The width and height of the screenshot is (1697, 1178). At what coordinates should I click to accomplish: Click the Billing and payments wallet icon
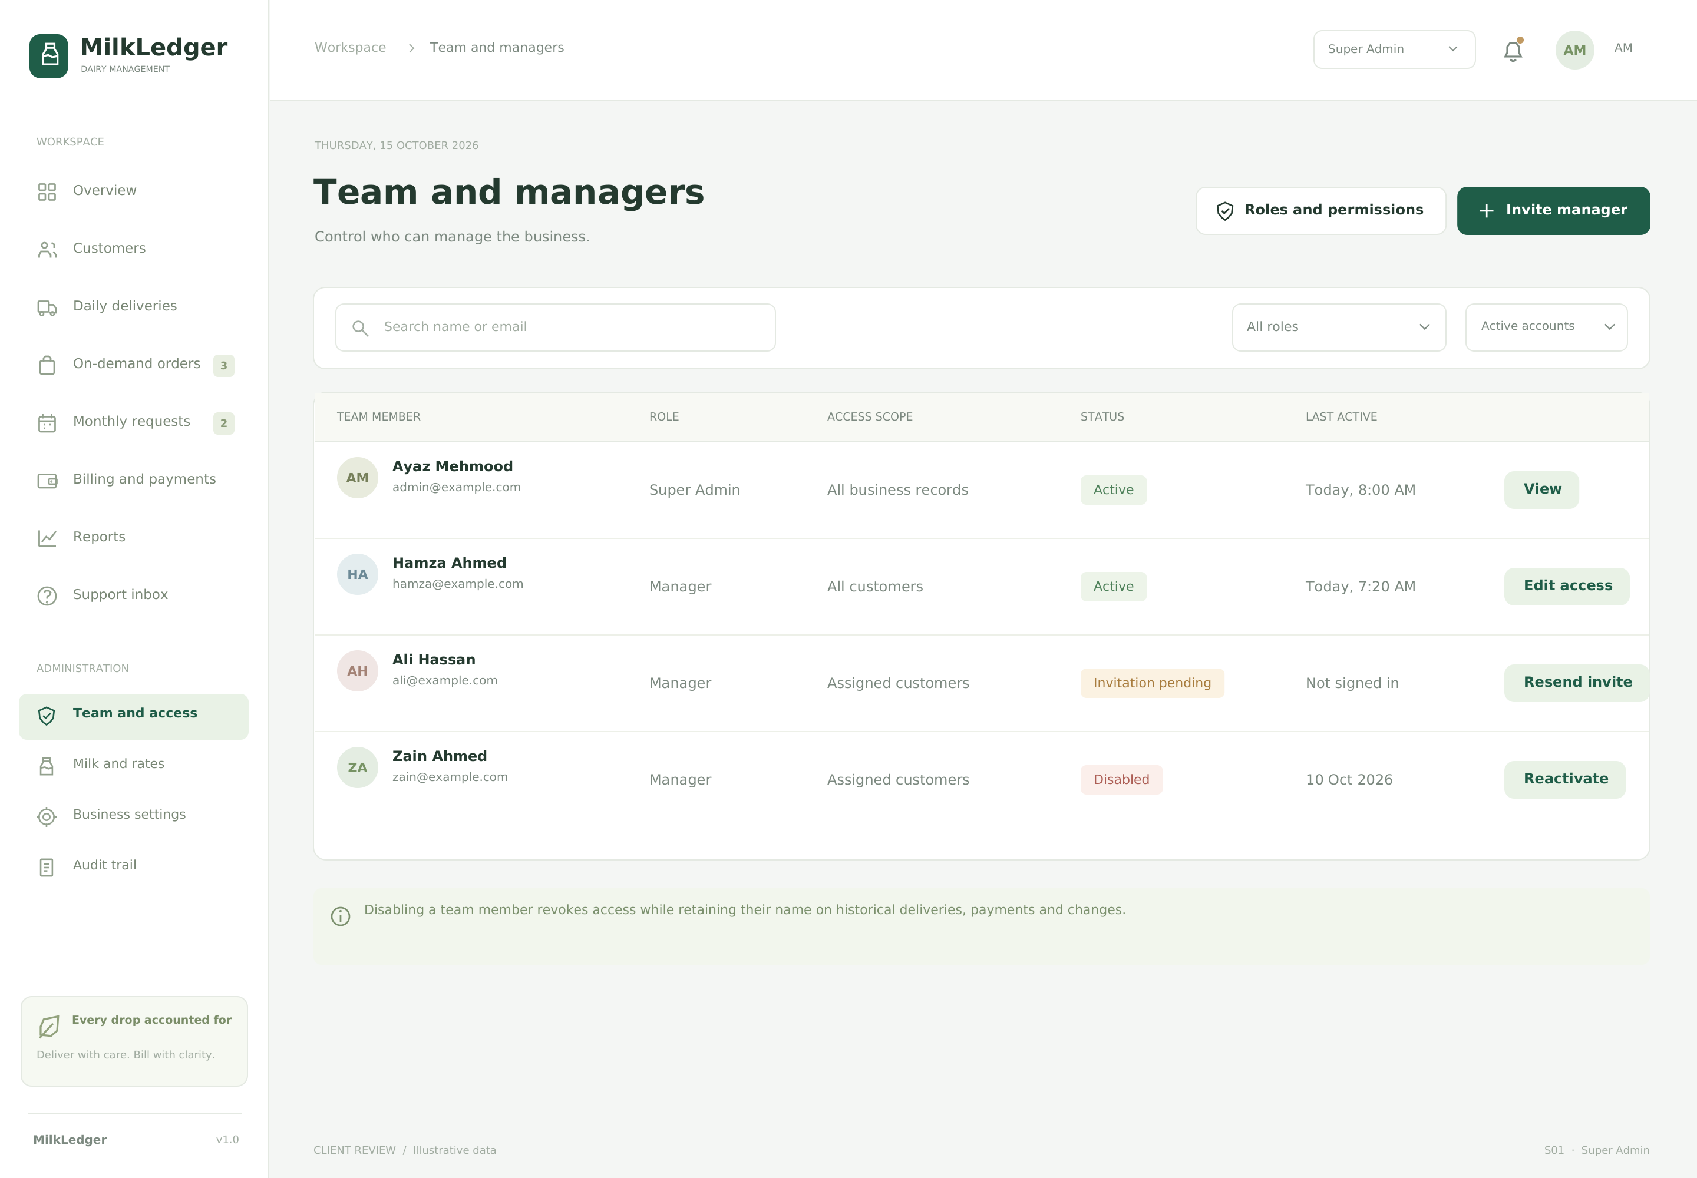(47, 481)
